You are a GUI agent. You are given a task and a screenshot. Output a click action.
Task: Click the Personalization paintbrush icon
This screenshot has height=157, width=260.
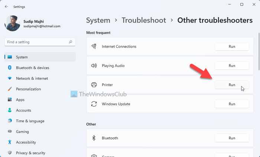10,89
